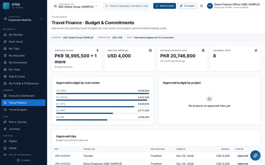Click the My Profile & Preferences user icon

5,84
